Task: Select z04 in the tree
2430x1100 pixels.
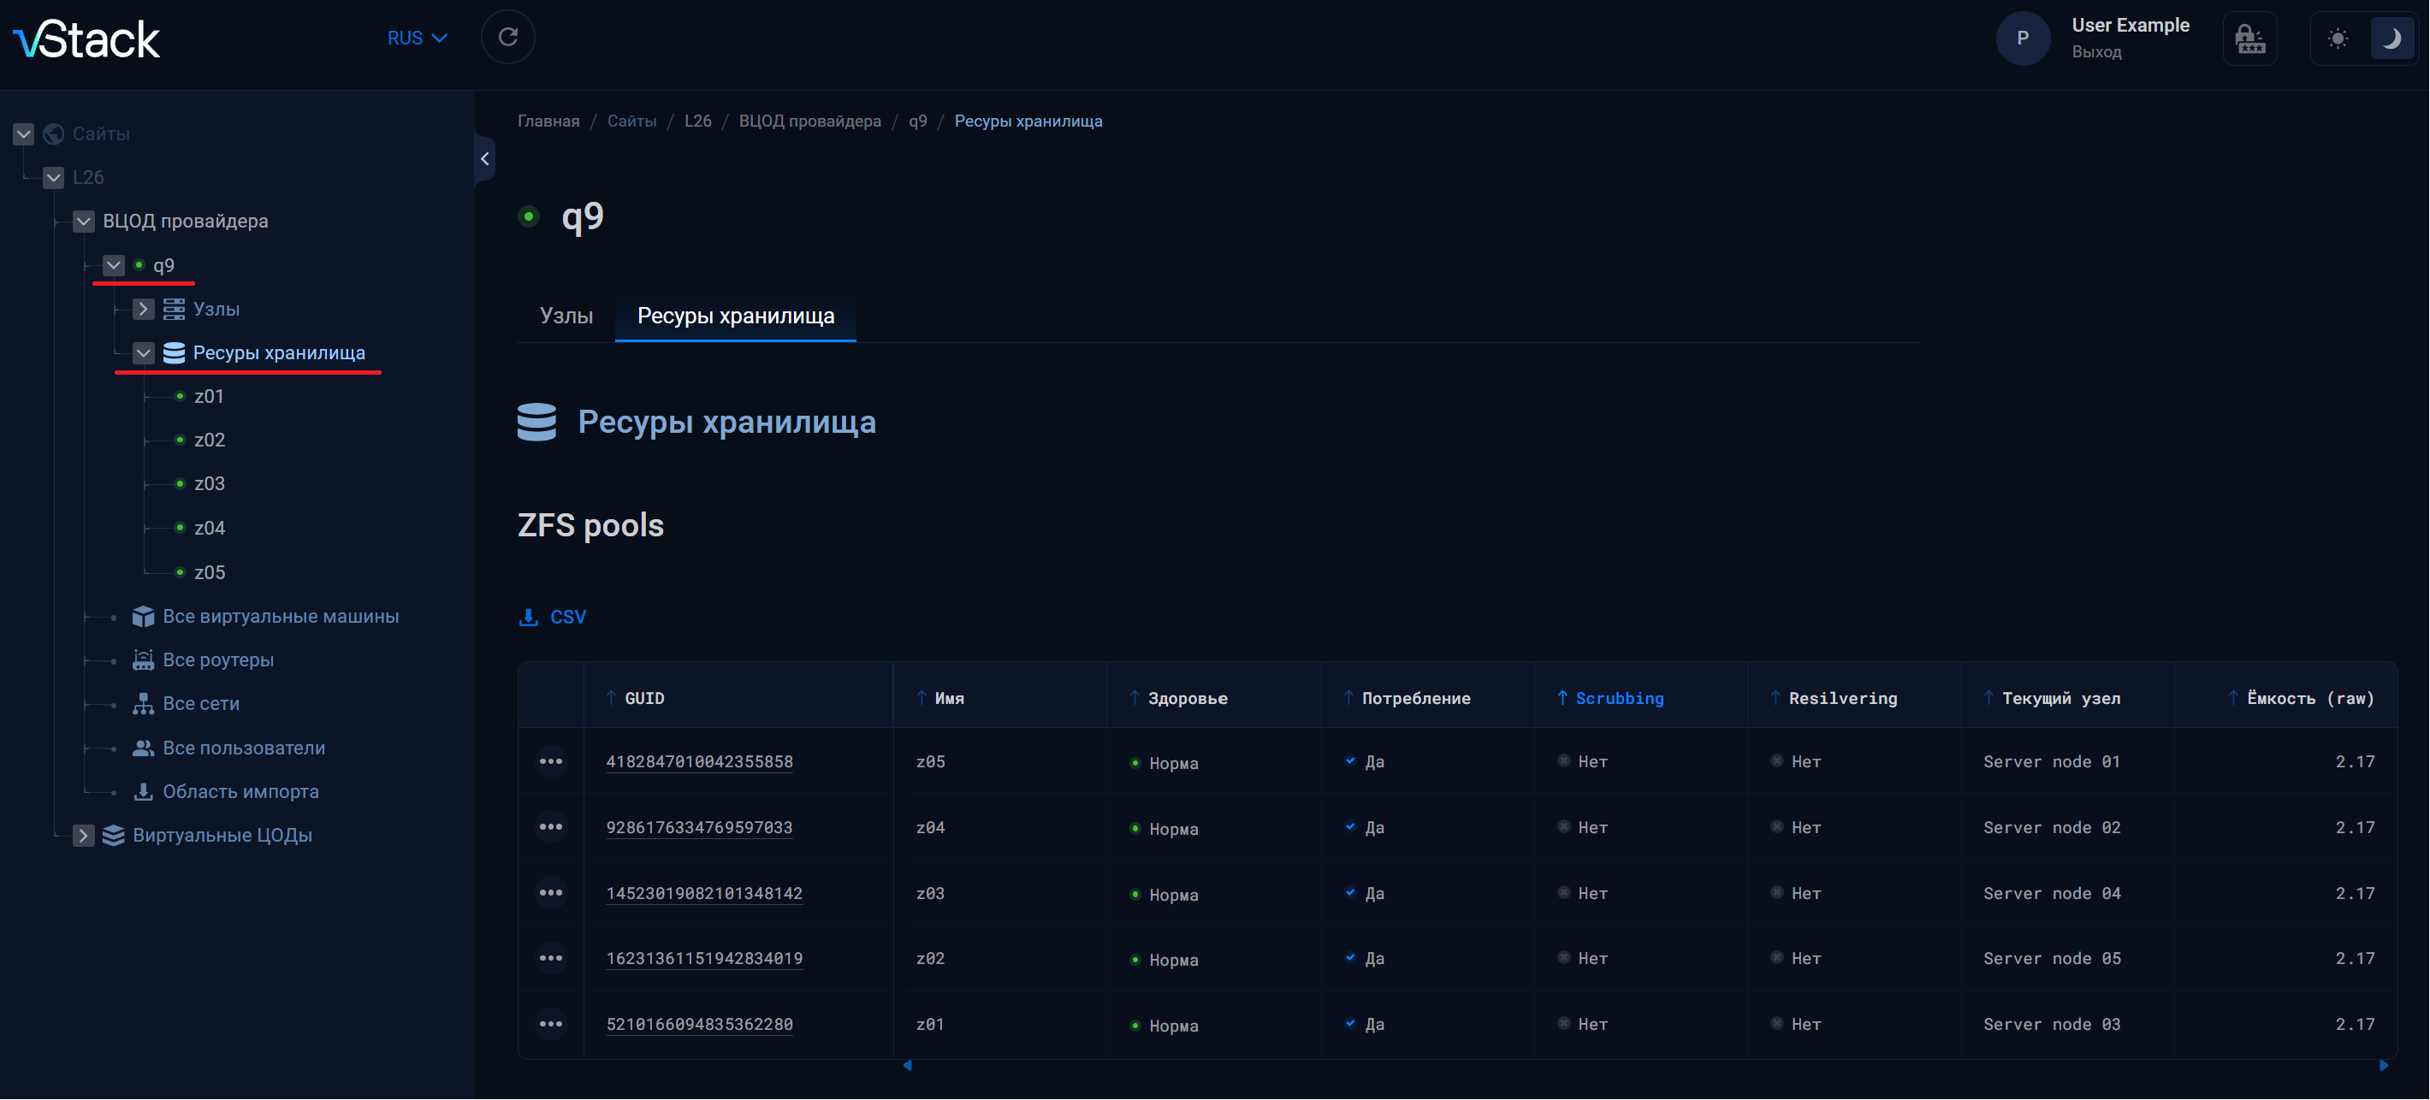Action: (x=210, y=529)
